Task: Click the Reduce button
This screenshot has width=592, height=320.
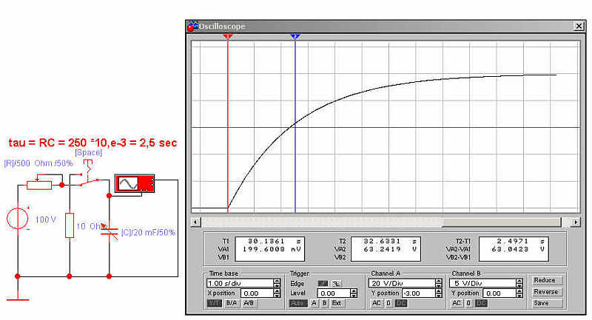Action: [x=546, y=281]
